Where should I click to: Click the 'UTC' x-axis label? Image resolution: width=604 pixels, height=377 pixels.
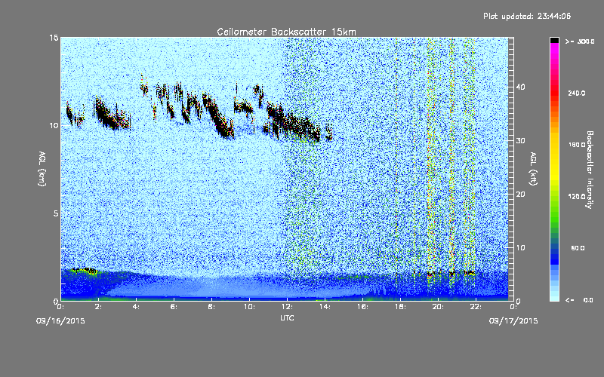click(287, 317)
